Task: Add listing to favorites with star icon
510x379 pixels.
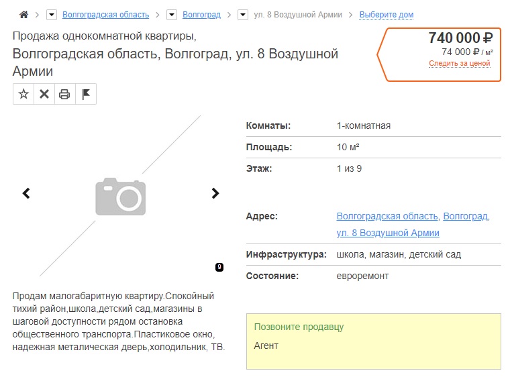Action: [x=23, y=94]
